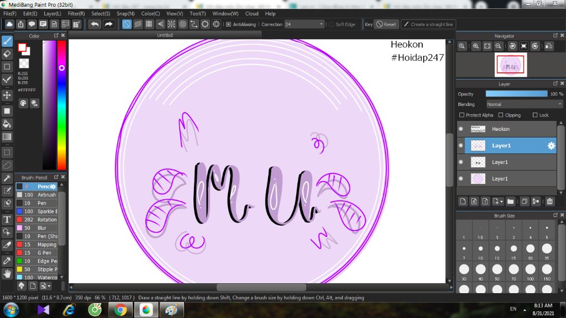Choose brush size 100
The image size is (566, 318).
click(530, 272)
